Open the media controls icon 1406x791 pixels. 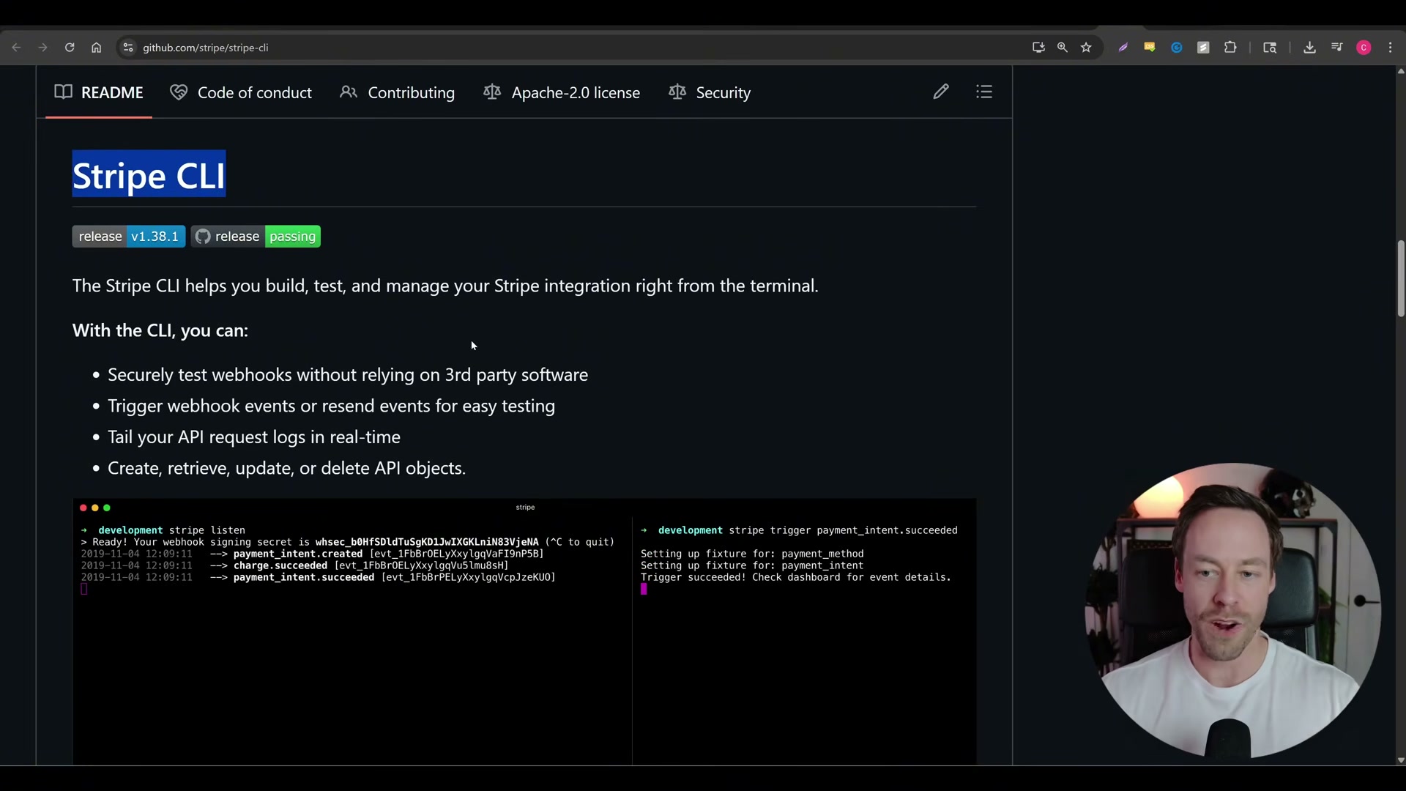1337,48
